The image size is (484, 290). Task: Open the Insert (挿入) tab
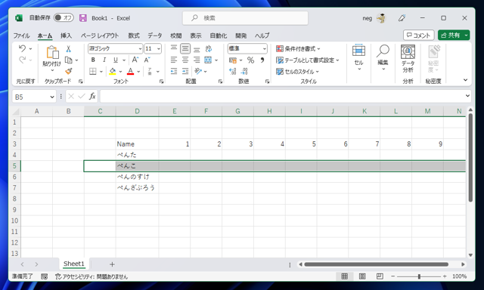(x=66, y=35)
